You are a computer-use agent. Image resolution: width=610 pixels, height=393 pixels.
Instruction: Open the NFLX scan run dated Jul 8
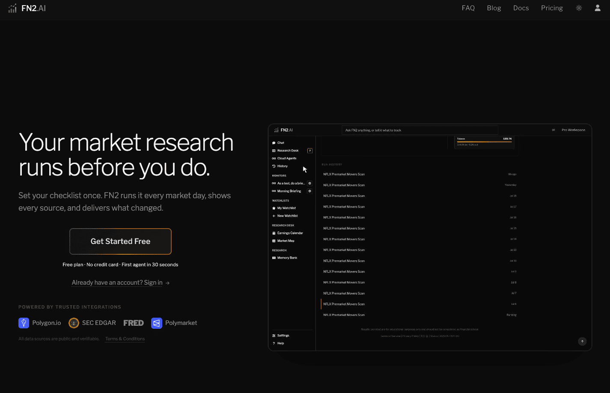[x=420, y=283]
